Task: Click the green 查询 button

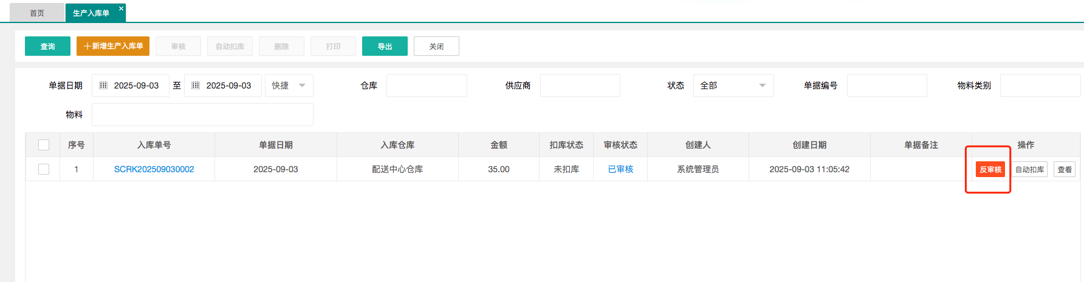Action: tap(47, 46)
